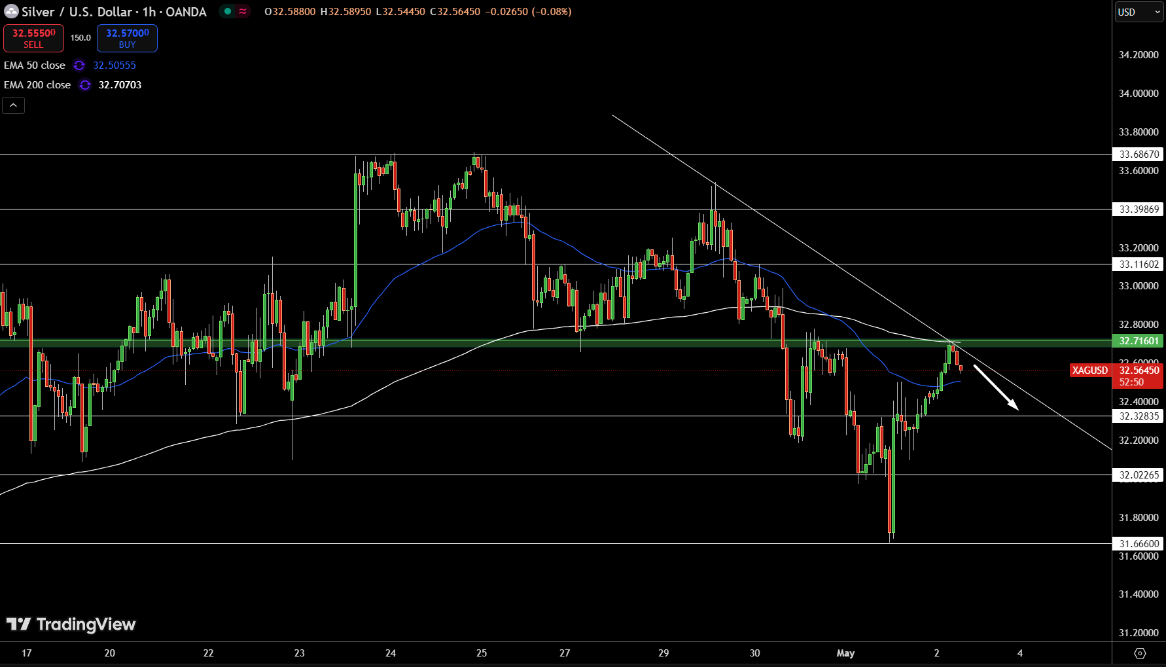Image resolution: width=1166 pixels, height=667 pixels.
Task: Click the EMA 50 value 32.50555
Action: click(115, 65)
